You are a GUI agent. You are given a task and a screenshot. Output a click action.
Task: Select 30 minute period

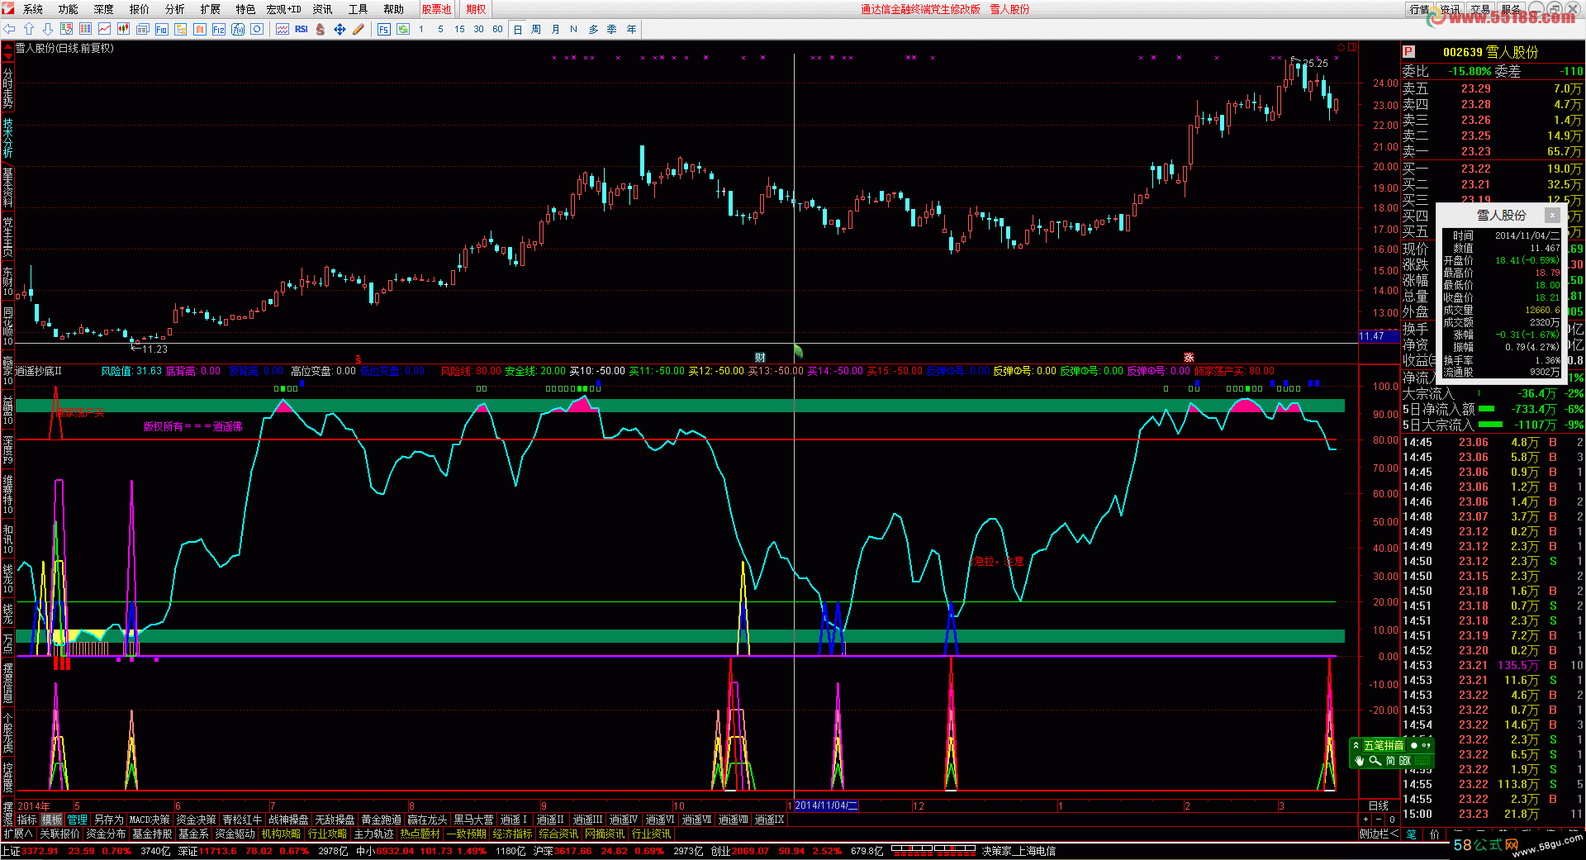[x=478, y=29]
